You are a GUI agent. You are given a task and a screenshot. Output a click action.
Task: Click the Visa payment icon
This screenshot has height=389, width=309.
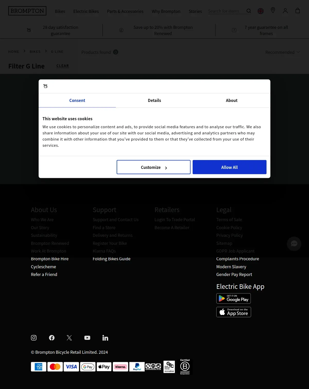point(71,367)
